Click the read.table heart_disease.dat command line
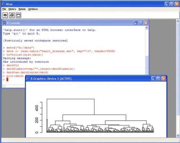This screenshot has height=143, width=180. point(59,51)
